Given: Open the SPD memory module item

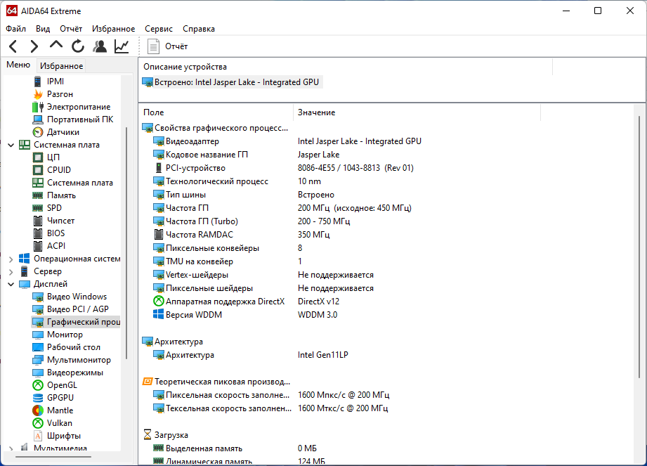Looking at the screenshot, I should pyautogui.click(x=47, y=208).
